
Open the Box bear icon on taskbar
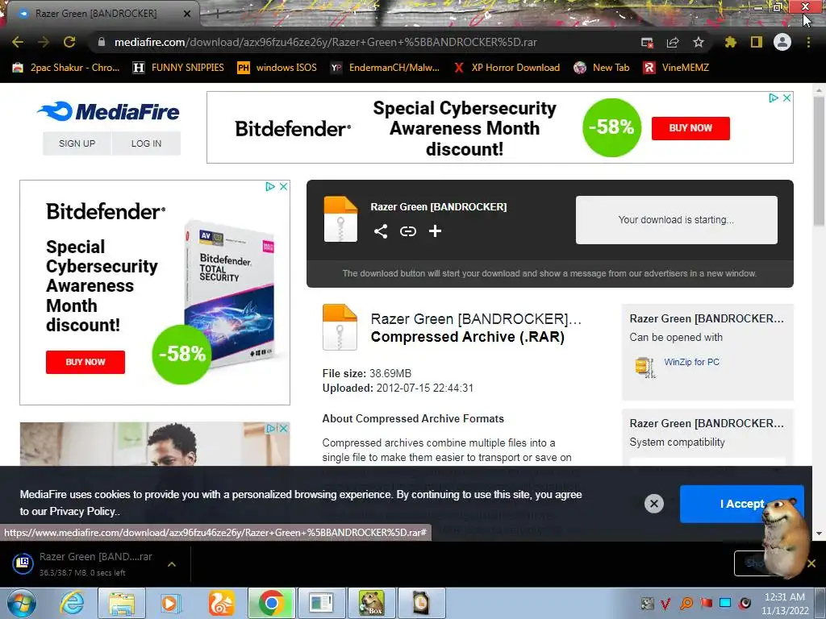[x=371, y=603]
